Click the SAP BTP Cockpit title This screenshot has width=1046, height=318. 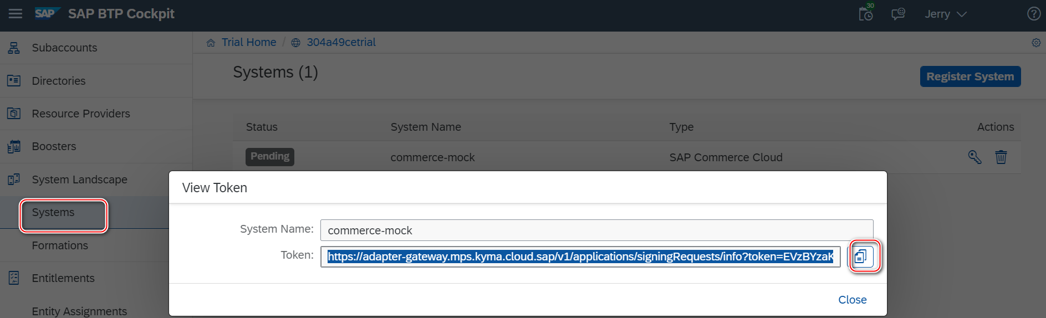[121, 14]
